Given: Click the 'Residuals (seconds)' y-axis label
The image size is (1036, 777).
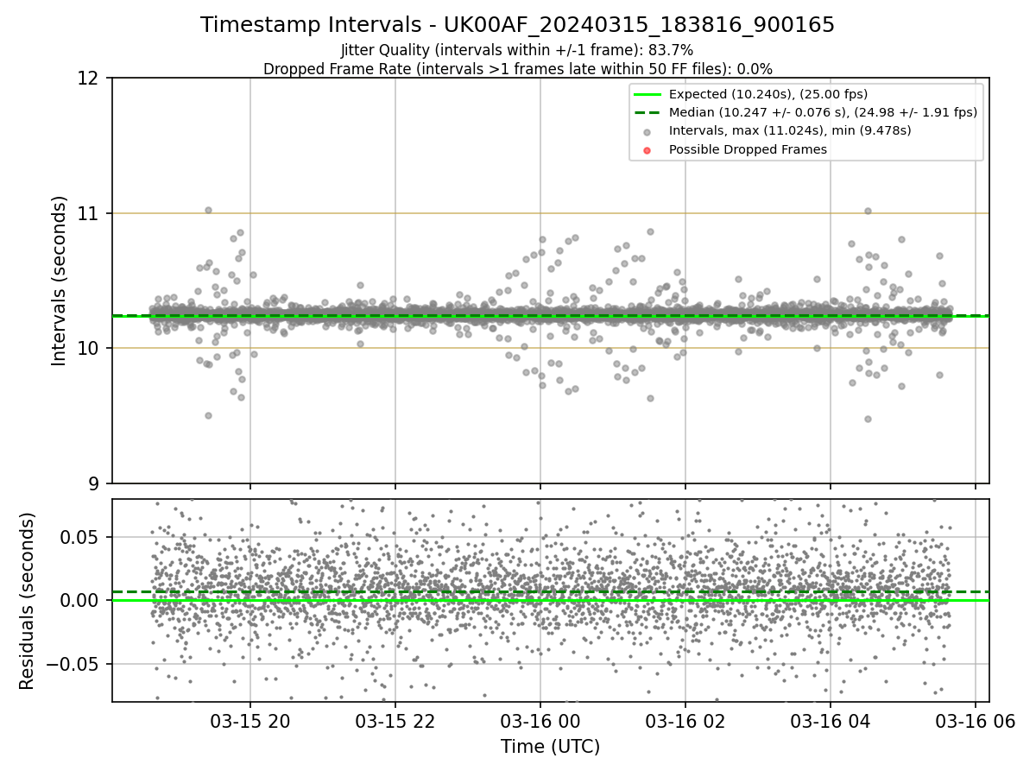Looking at the screenshot, I should [x=28, y=601].
